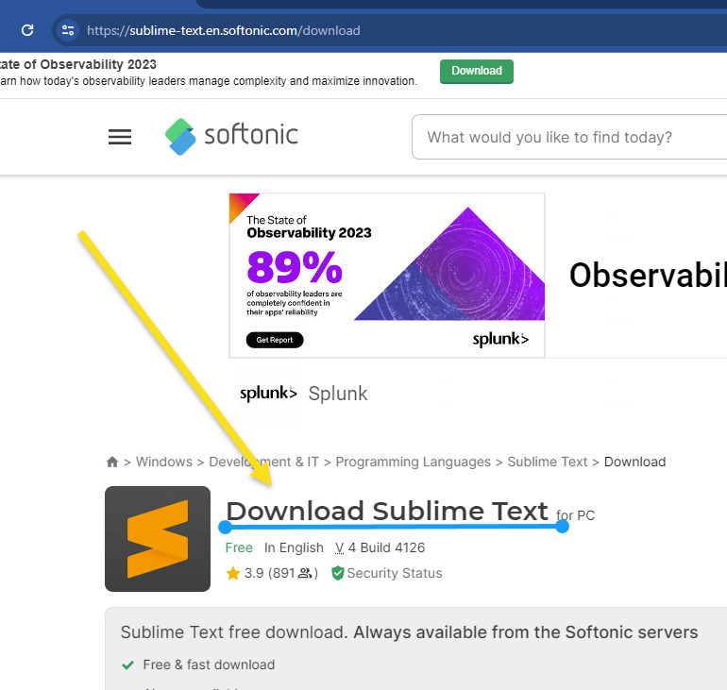The width and height of the screenshot is (727, 690).
Task: Open Programming Languages breadcrumb link
Action: tap(414, 462)
